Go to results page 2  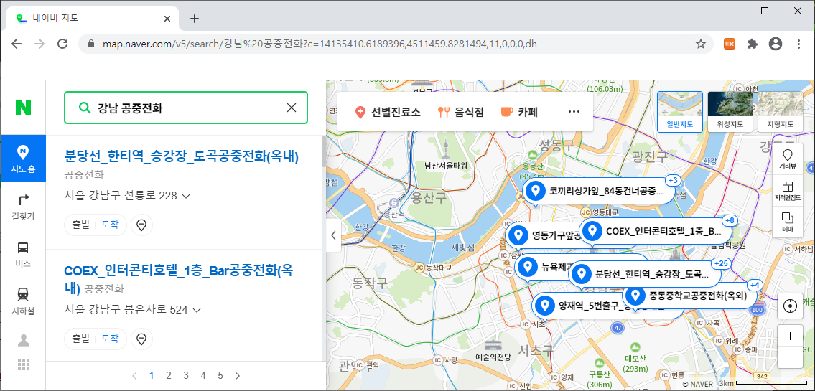coord(169,375)
